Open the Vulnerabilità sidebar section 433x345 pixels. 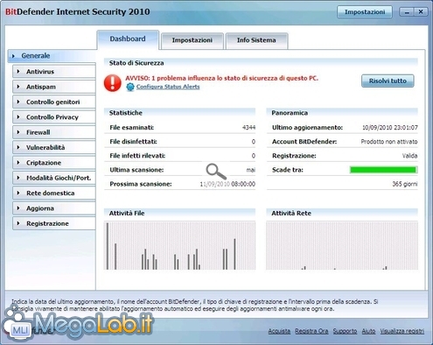click(x=54, y=147)
